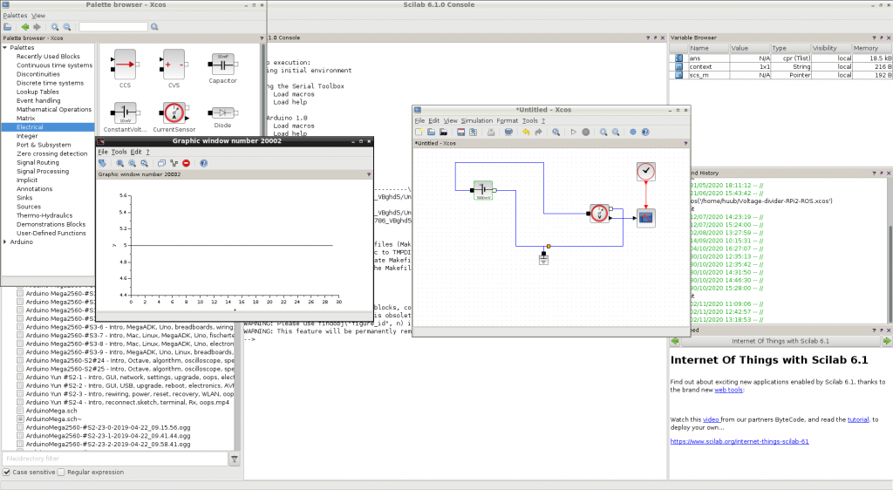Select the clock block in Xcos diagram
The height and width of the screenshot is (490, 893).
point(646,171)
